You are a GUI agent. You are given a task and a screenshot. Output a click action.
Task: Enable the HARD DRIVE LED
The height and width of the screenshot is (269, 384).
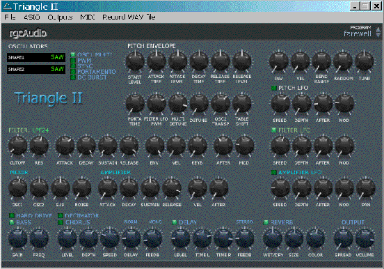pos(12,216)
